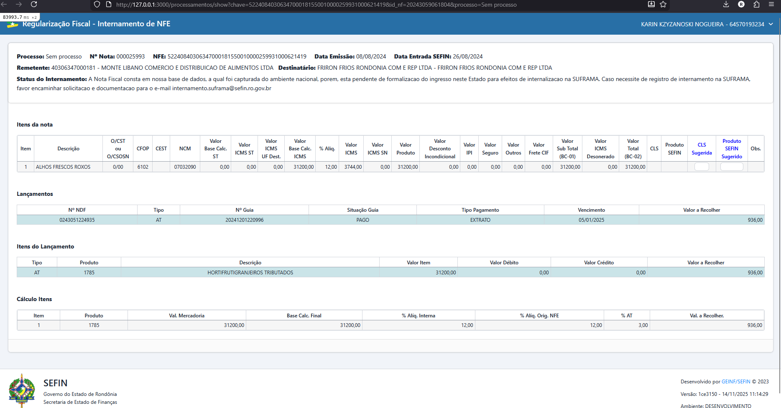Open the browser downloads arrow icon
781x408 pixels.
click(x=726, y=5)
